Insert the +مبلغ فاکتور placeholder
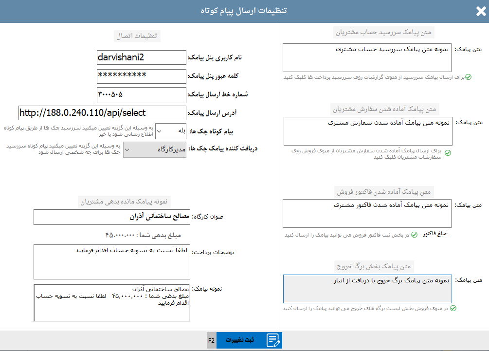This screenshot has height=351, width=489. click(x=435, y=234)
